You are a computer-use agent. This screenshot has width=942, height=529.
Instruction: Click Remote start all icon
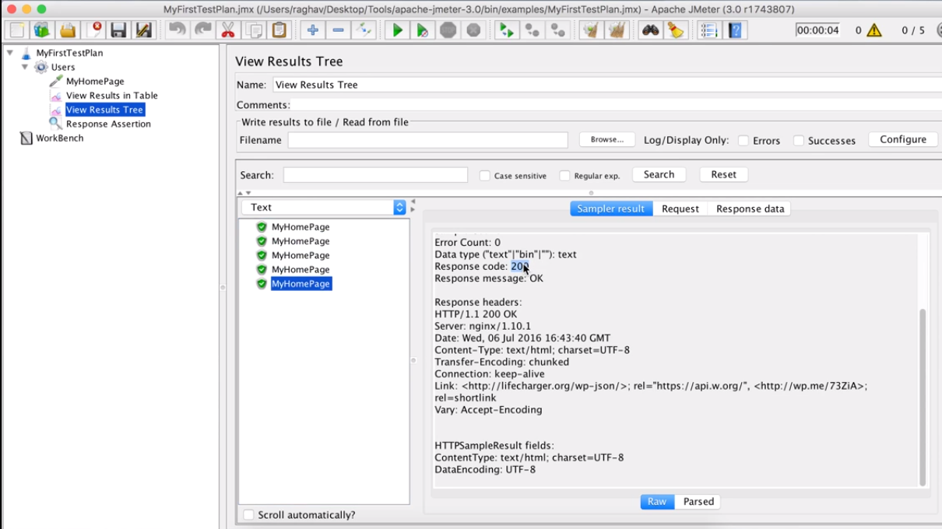click(507, 30)
